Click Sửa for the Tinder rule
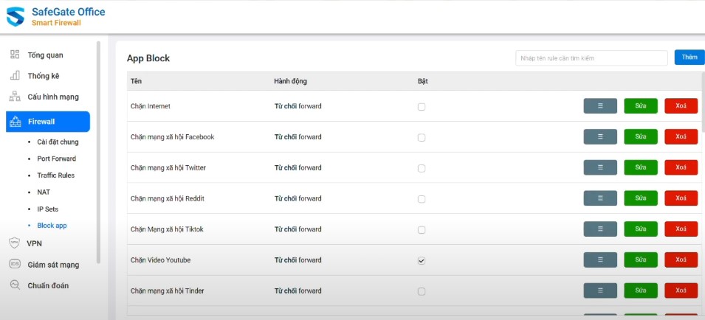705x320 pixels. (x=641, y=291)
